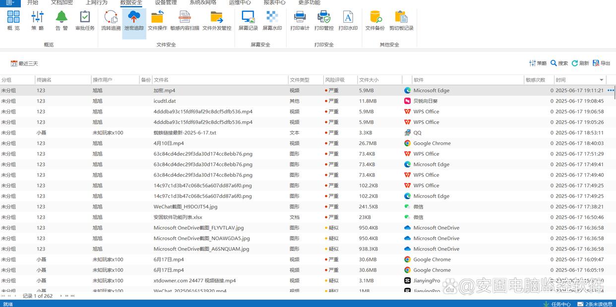The image size is (616, 307).
Task: Click the 导出 export button
Action: coord(601,63)
